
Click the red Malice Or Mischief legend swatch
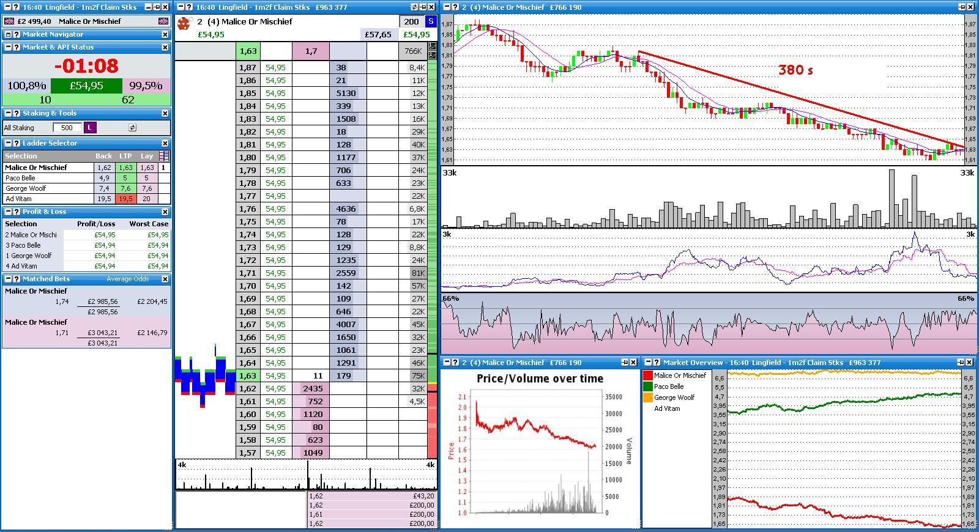tap(647, 375)
